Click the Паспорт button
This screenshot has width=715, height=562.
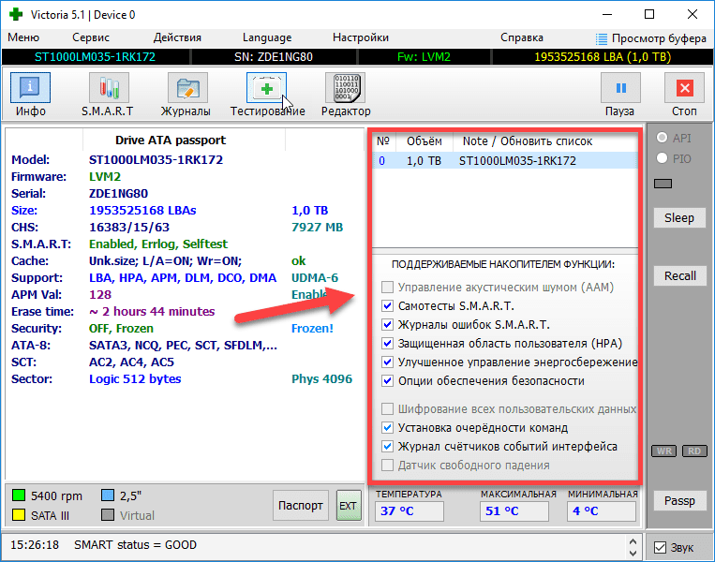coord(301,506)
